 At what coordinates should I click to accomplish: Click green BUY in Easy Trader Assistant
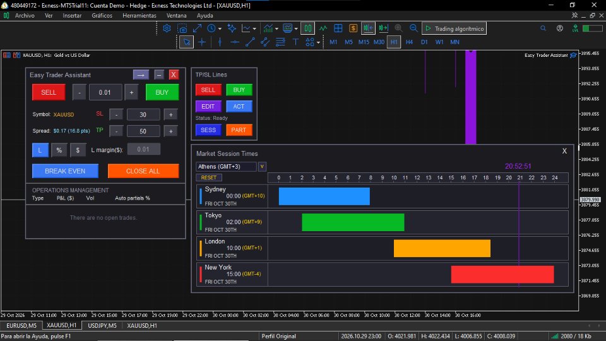pos(162,92)
